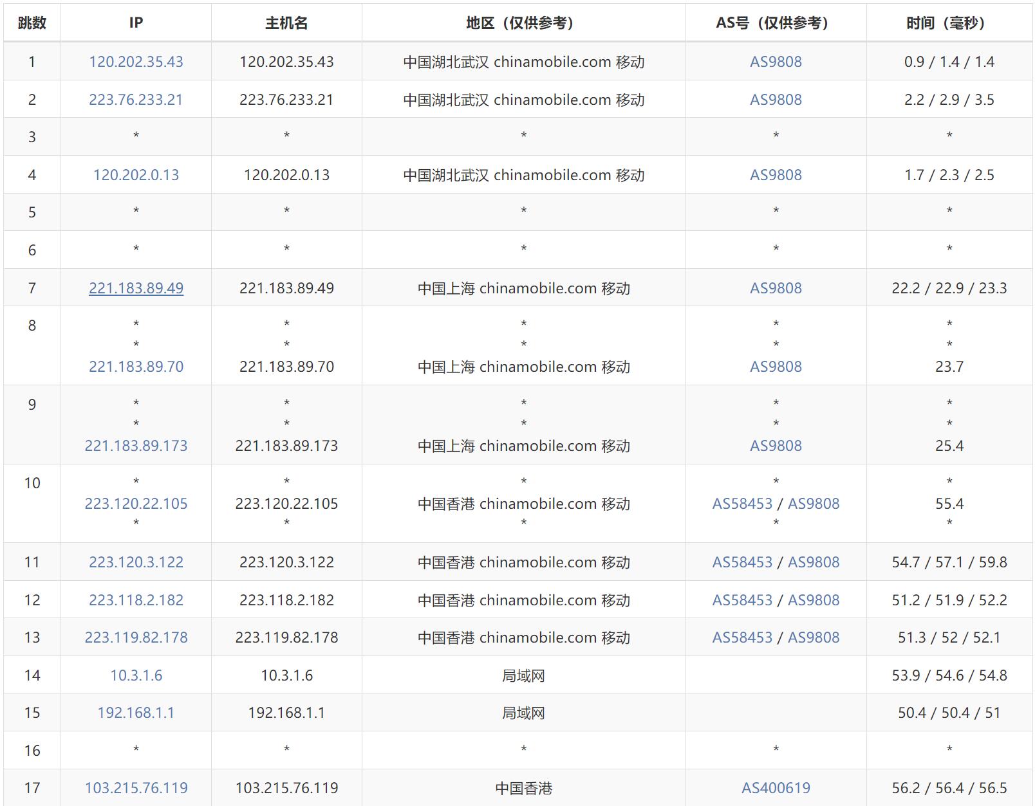Select time value 1.7 / 2.3 / 2.5

(x=949, y=175)
